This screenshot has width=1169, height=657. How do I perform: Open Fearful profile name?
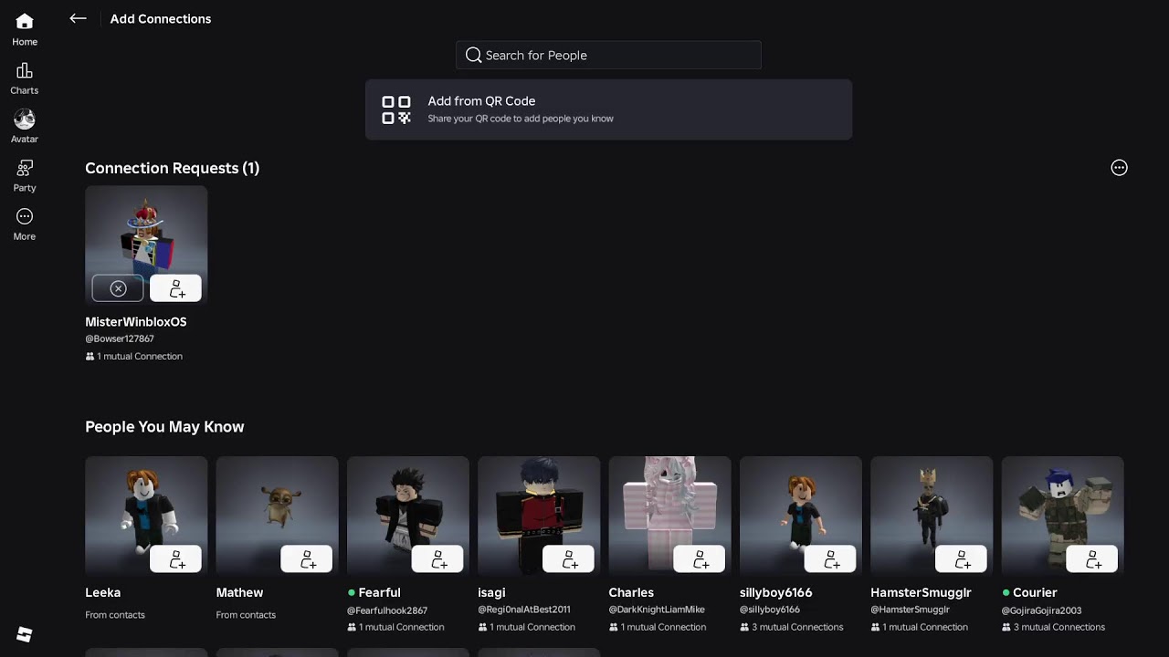[x=379, y=592]
